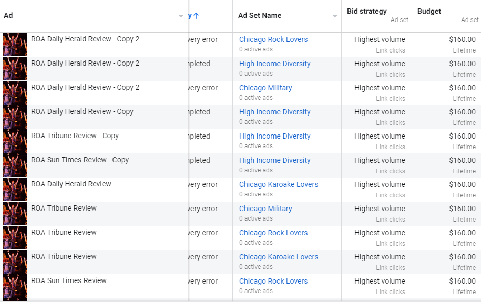Viewport: 481px width, 302px height.
Task: Click thumbnail of ROA Sun Times Review - Copy
Action: click(15, 165)
